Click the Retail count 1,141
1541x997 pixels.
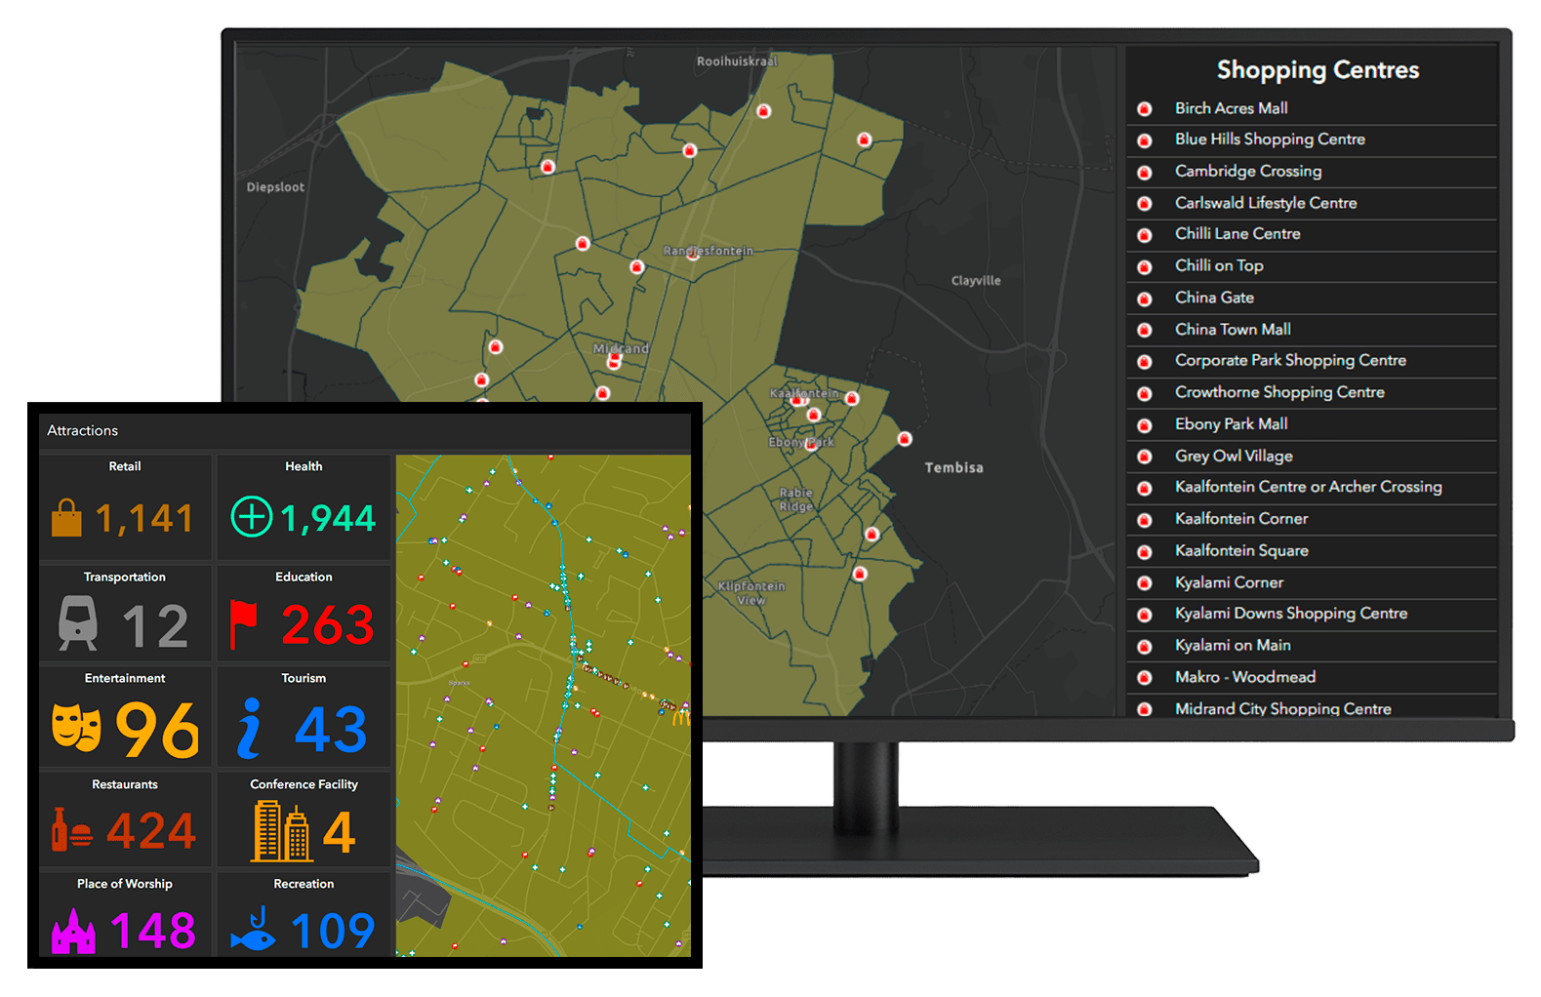click(144, 518)
